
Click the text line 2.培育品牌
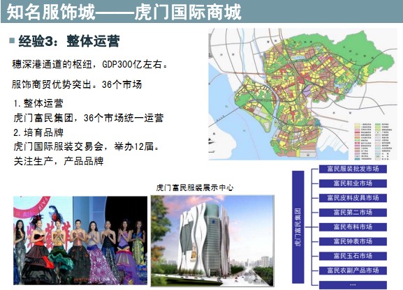[x=38, y=132]
